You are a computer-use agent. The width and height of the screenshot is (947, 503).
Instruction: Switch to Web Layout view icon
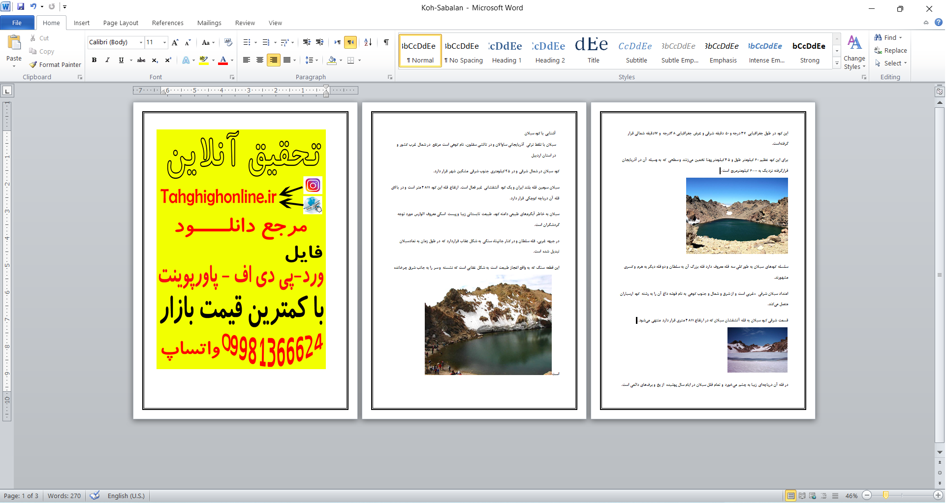[x=813, y=496]
